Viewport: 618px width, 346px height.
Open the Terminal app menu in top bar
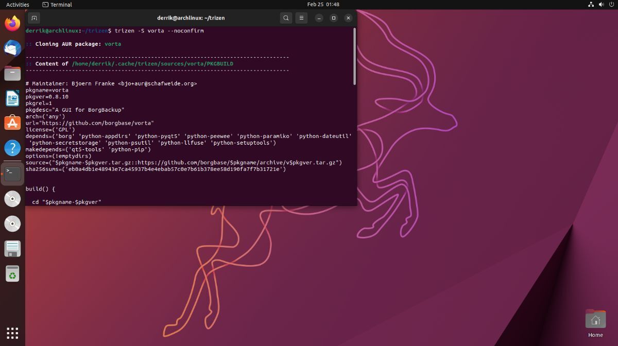(x=57, y=4)
